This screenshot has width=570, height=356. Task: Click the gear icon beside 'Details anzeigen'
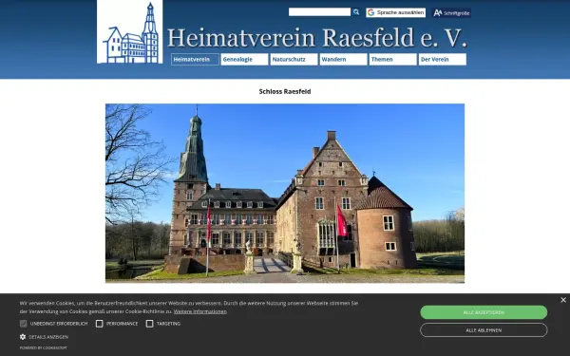[x=23, y=337]
